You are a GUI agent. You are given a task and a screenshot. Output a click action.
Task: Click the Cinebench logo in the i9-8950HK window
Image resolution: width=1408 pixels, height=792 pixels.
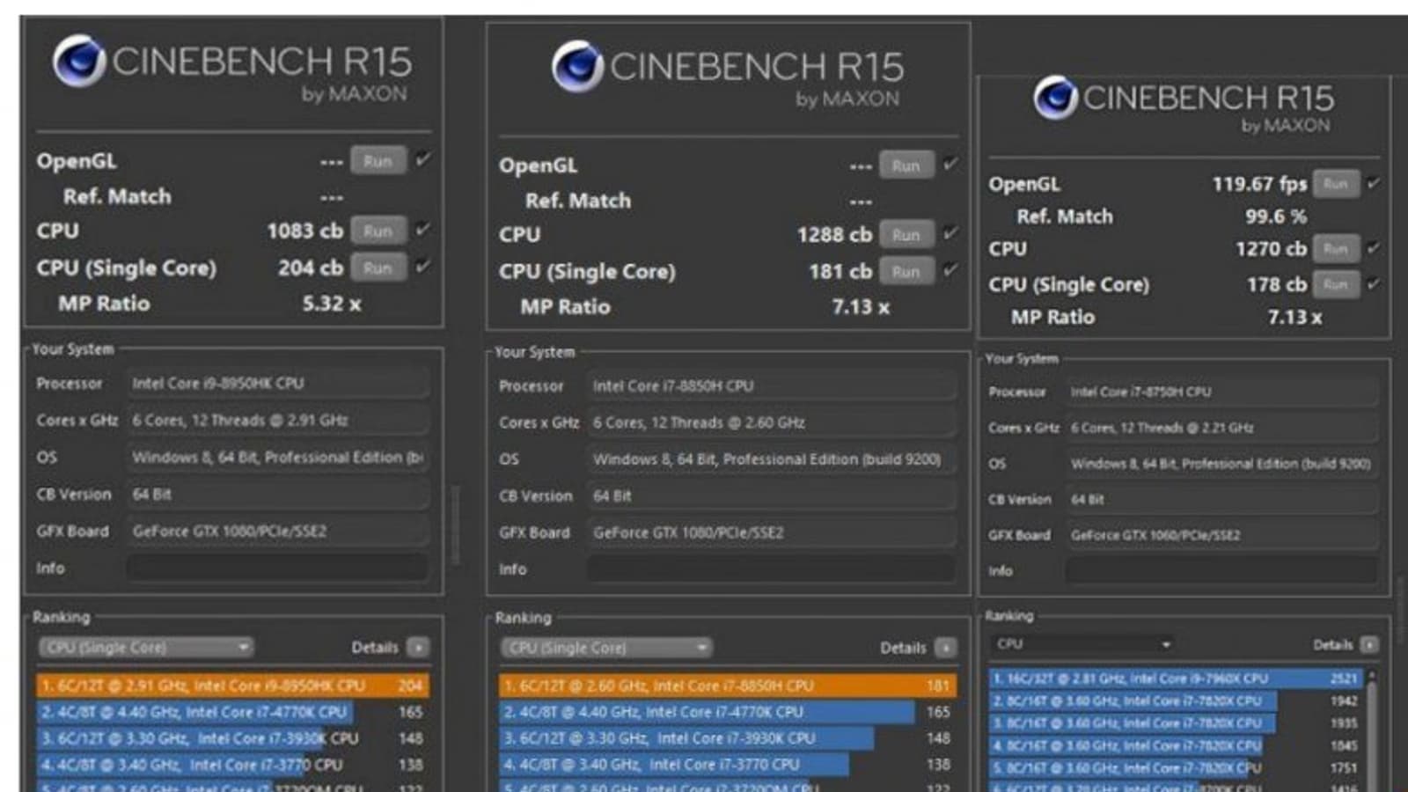(79, 62)
